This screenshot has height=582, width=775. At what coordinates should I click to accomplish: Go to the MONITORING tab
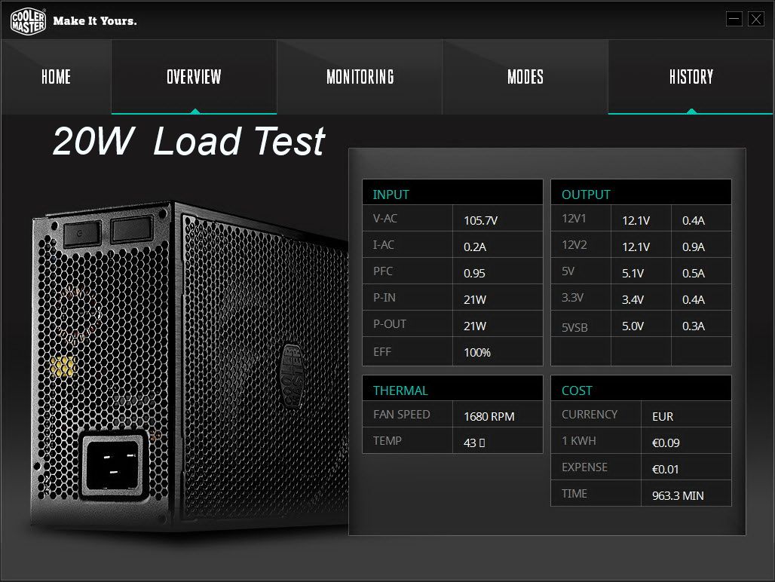coord(360,77)
